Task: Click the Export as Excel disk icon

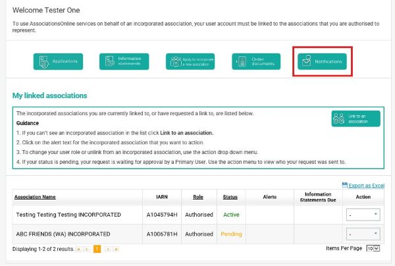Action: [344, 185]
